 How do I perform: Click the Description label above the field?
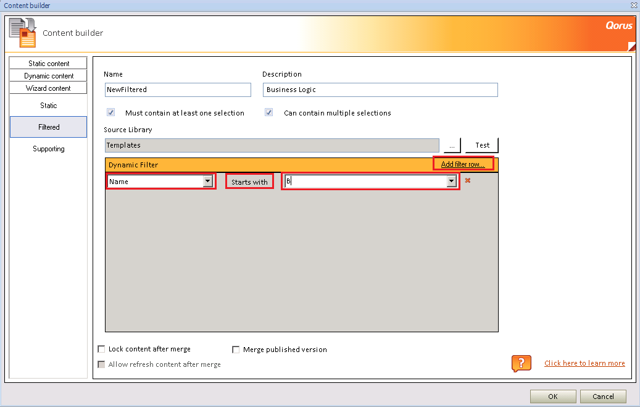pos(281,74)
